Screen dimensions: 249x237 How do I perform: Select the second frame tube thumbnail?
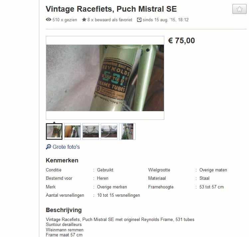[72, 131]
